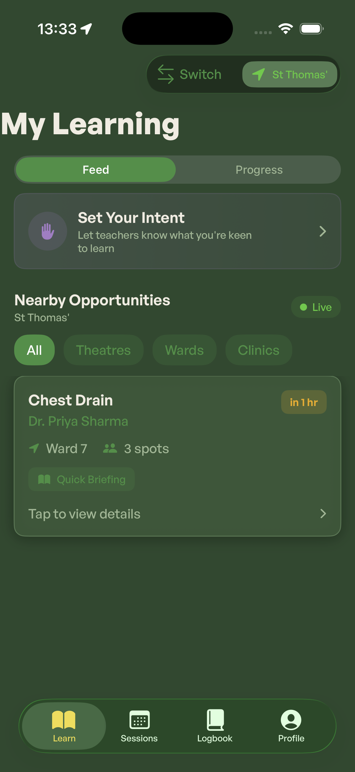Select the Clinics filter chip
Screen dimensions: 355x772
tap(258, 350)
